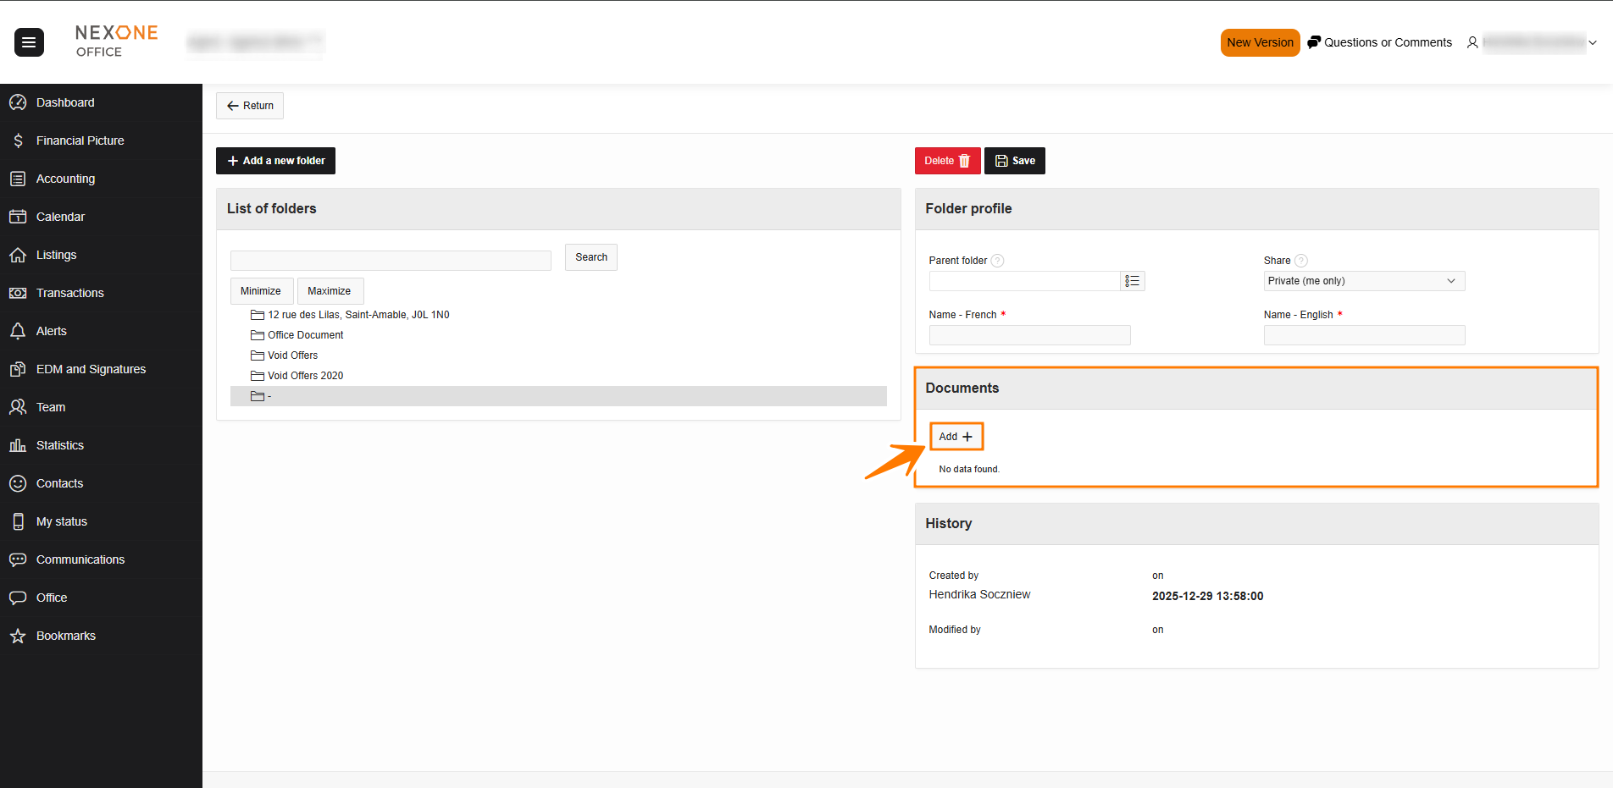Select the Office Document folder
The height and width of the screenshot is (788, 1613).
pos(305,335)
